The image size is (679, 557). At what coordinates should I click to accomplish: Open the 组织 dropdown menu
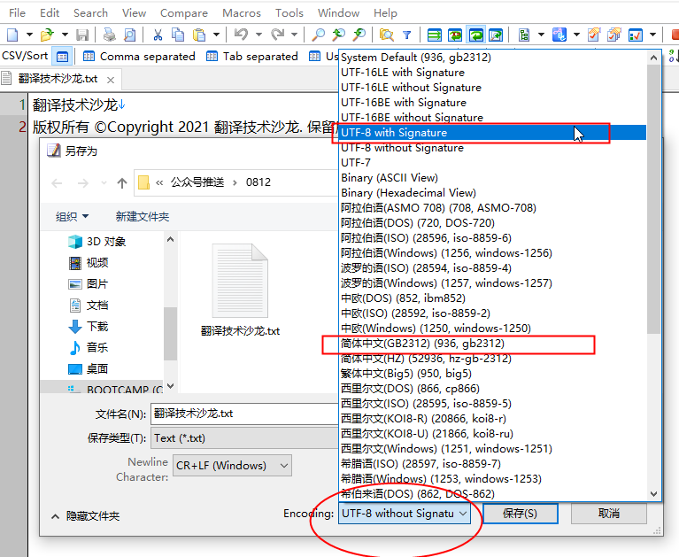tap(72, 217)
